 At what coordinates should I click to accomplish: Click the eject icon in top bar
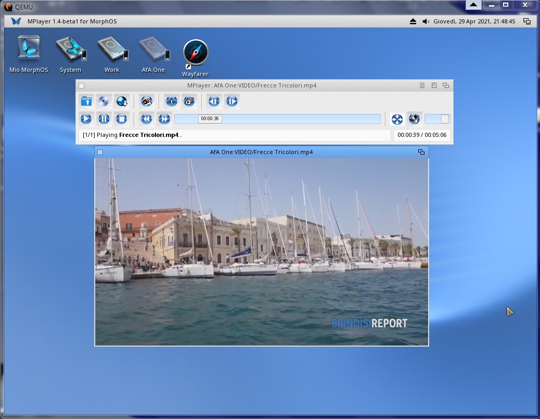[x=413, y=21]
